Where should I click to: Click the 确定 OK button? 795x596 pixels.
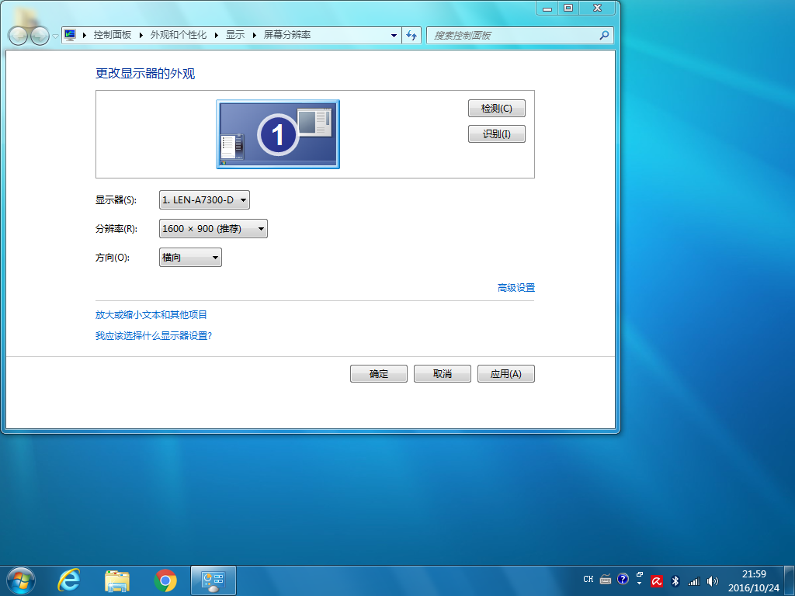pos(379,373)
